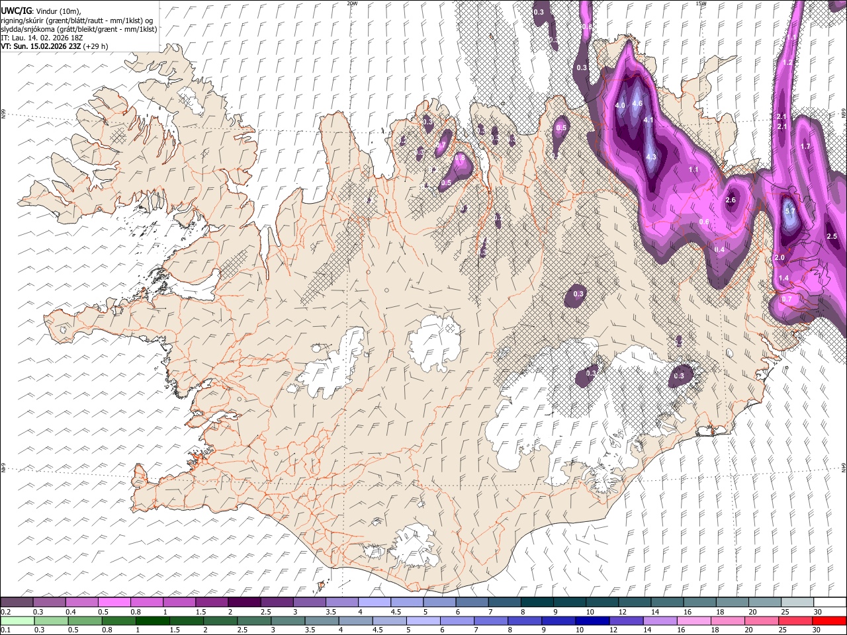The height and width of the screenshot is (635, 847).
Task: Click the "15W" longitude label
Action: [701, 3]
